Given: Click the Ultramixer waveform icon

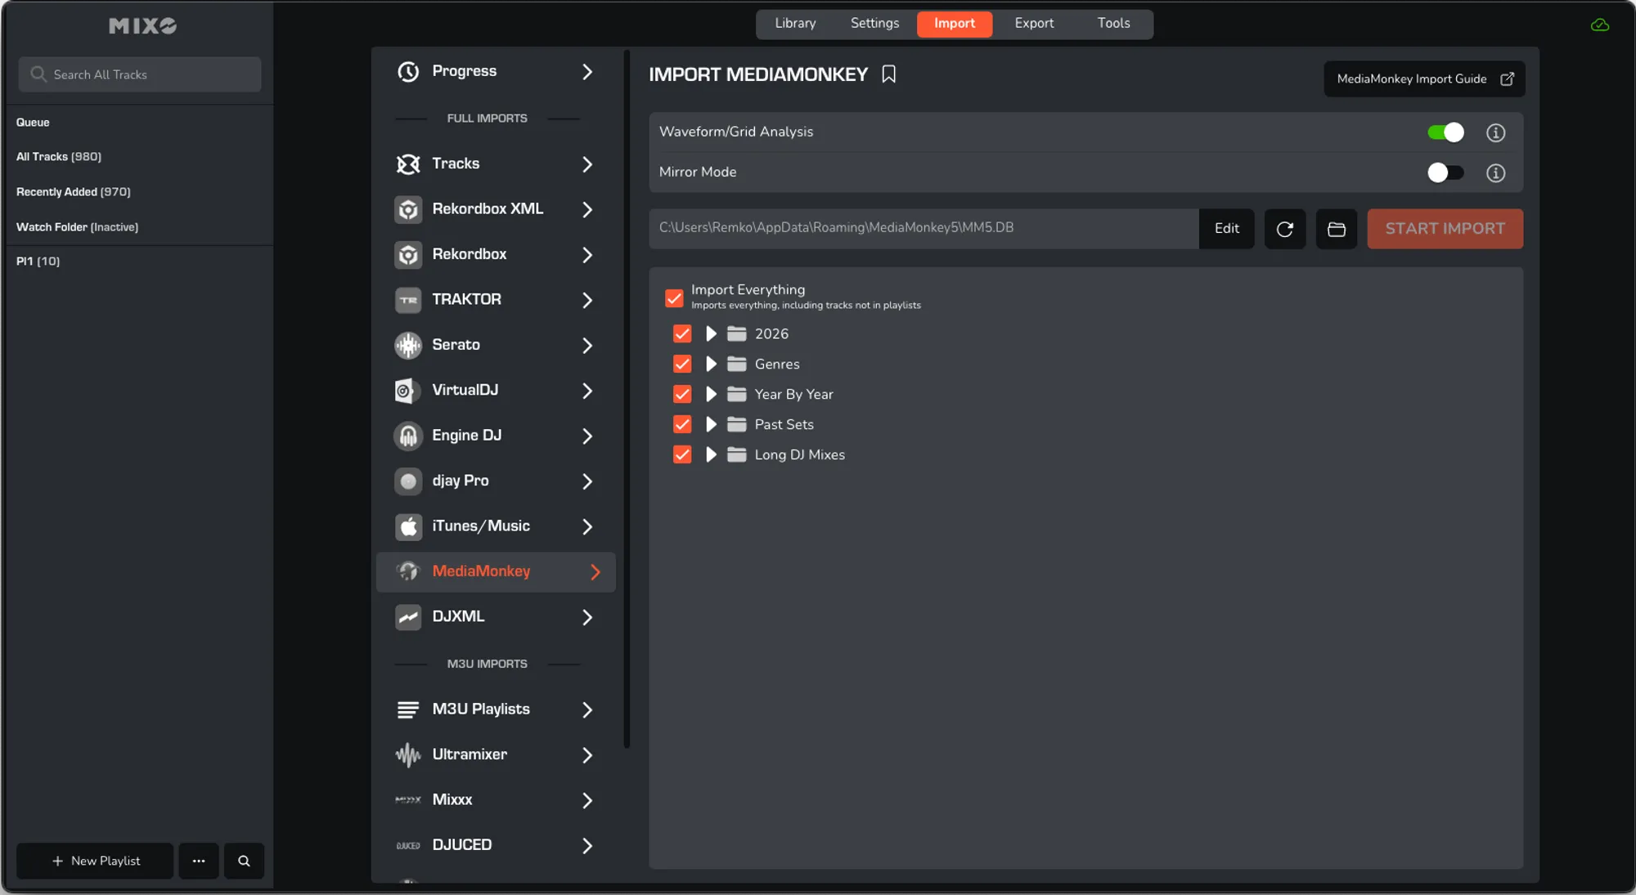Looking at the screenshot, I should [408, 755].
